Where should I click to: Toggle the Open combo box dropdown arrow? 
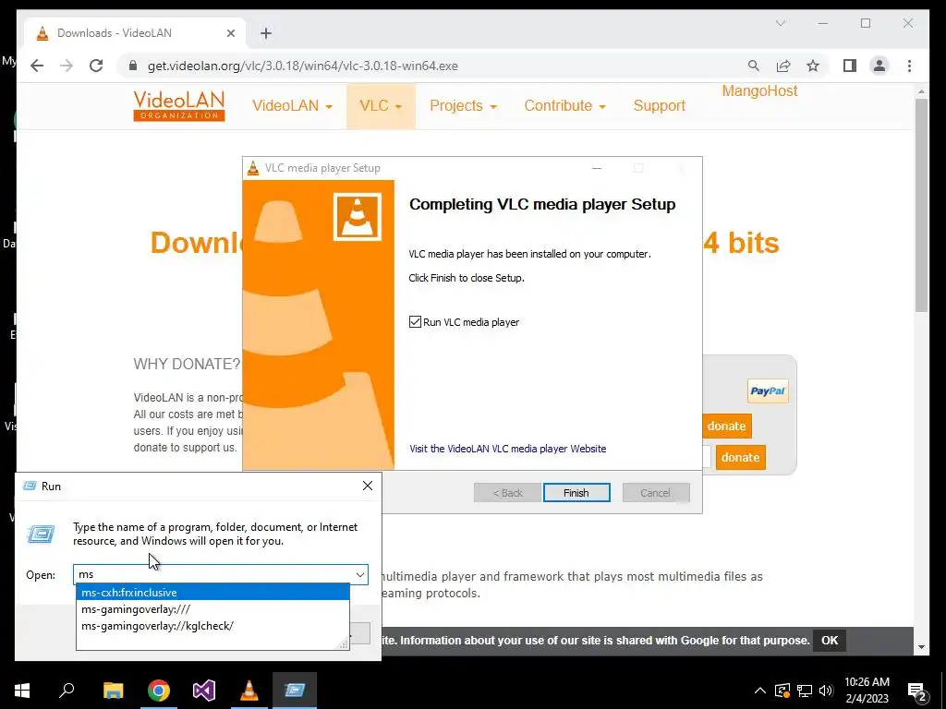coord(360,574)
